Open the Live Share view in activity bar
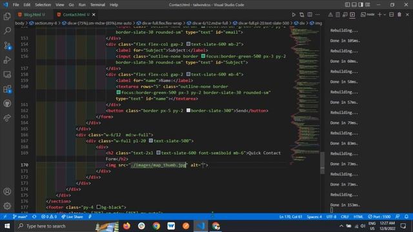The width and height of the screenshot is (413, 232). (x=7, y=118)
